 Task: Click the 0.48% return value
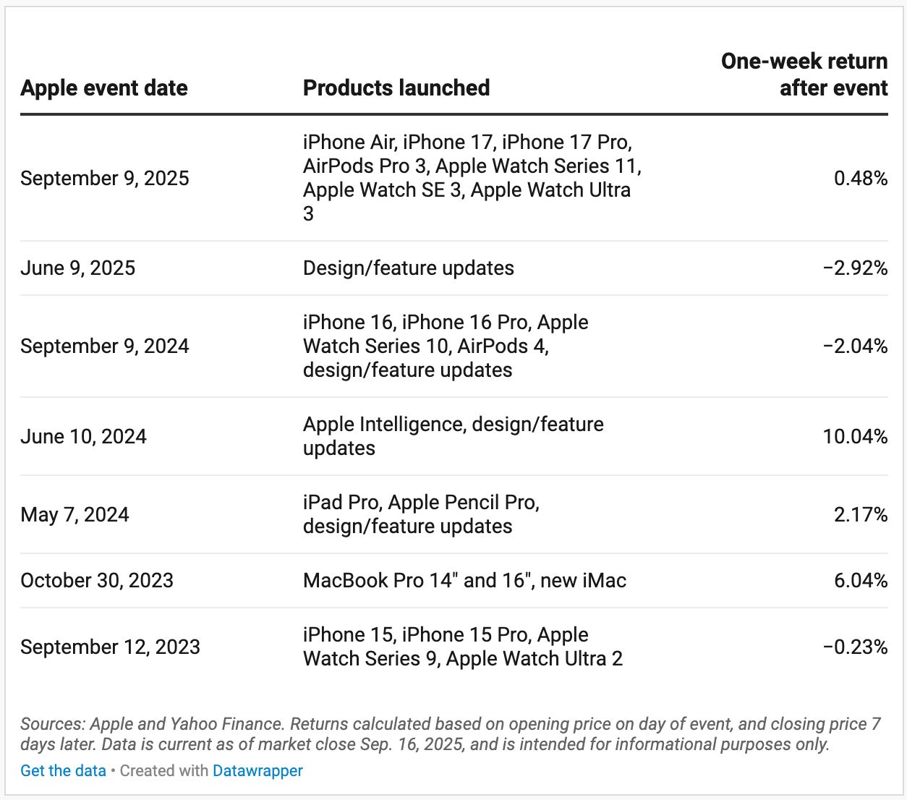pyautogui.click(x=861, y=179)
